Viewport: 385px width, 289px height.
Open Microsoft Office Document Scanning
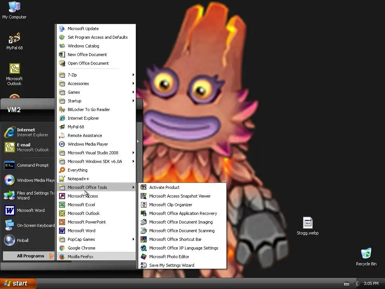182,231
